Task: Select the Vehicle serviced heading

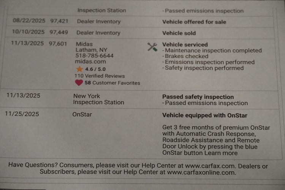Action: (185, 44)
